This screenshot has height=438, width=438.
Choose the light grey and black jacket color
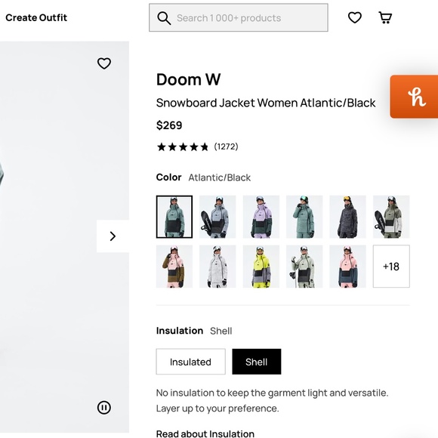pos(217,217)
